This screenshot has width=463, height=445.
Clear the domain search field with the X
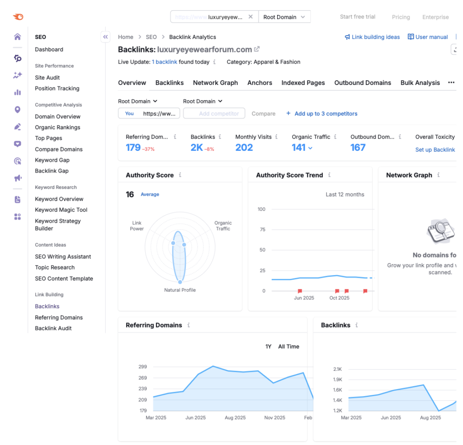[251, 16]
